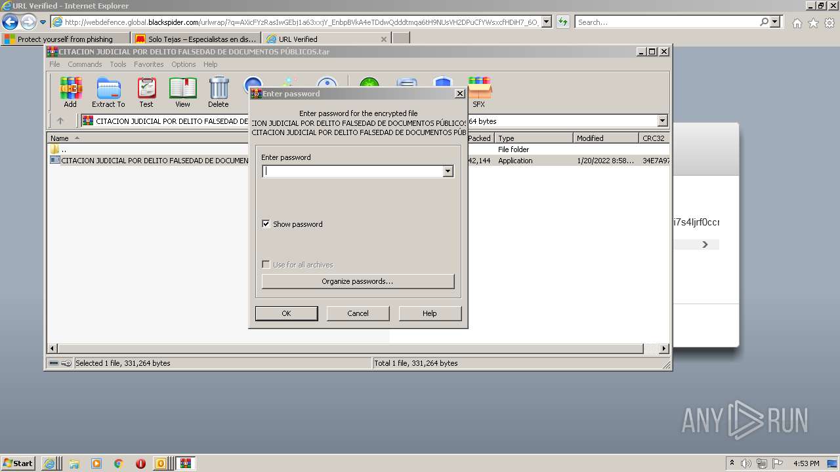The height and width of the screenshot is (472, 840).
Task: Expand the Enter password dropdown arrow
Action: pos(448,171)
